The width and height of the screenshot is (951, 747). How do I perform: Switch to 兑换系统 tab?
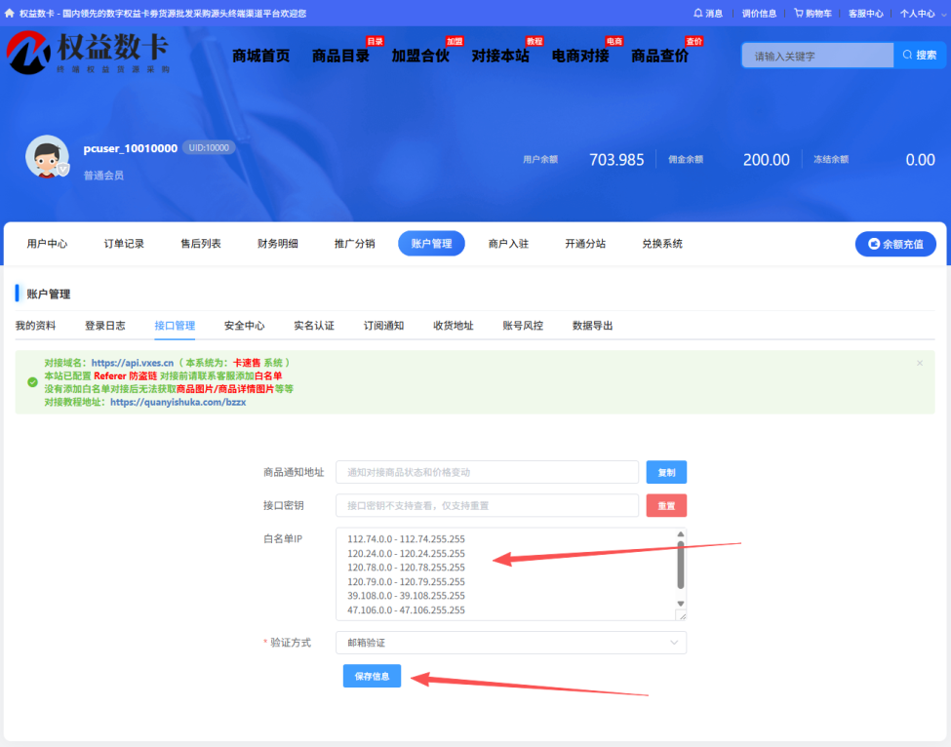click(662, 243)
